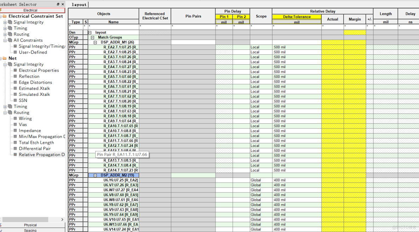Image resolution: width=419 pixels, height=232 pixels.
Task: Open the Edge Distortions worksheet
Action: pyautogui.click(x=35, y=82)
